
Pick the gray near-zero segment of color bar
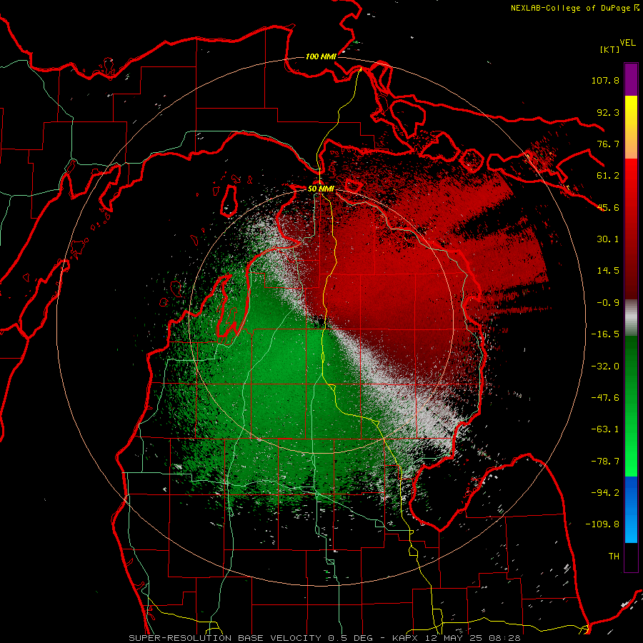(631, 318)
